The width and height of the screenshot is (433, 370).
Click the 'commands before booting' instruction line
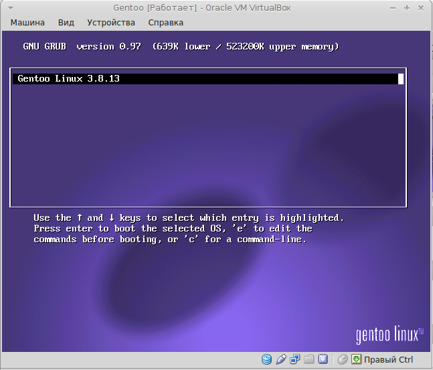(170, 239)
